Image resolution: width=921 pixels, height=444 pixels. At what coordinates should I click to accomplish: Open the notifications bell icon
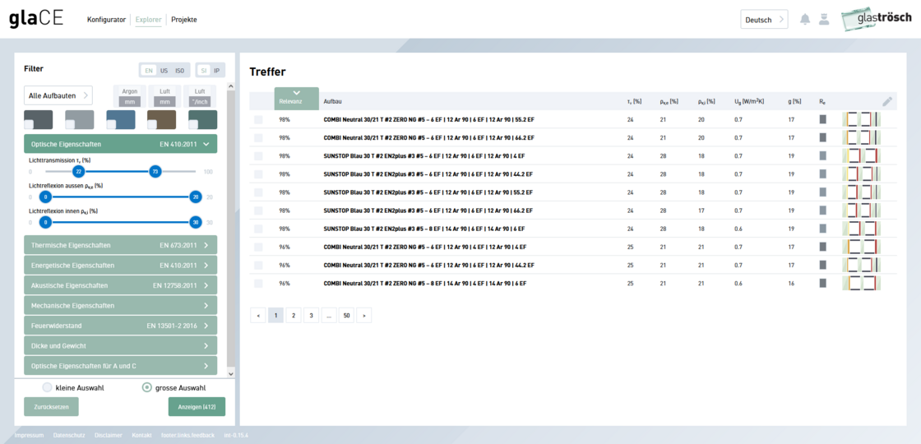point(805,20)
